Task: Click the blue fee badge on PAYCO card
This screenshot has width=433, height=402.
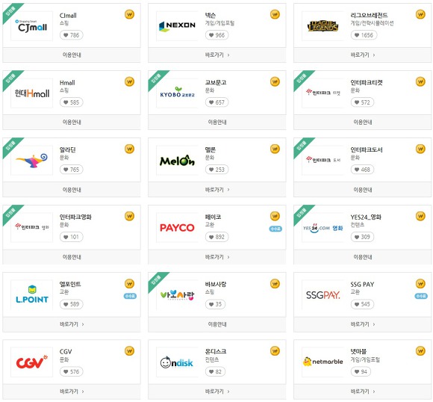Action: [x=275, y=229]
